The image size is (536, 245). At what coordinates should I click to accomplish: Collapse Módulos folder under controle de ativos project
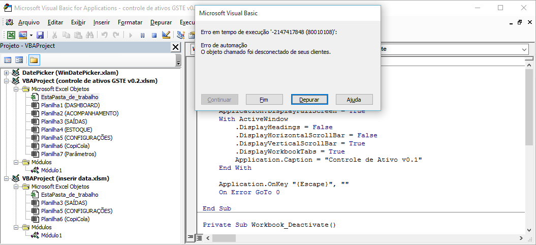pos(16,162)
